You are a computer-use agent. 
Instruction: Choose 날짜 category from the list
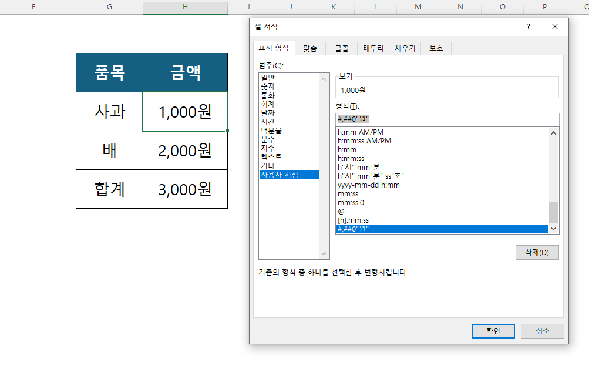268,113
